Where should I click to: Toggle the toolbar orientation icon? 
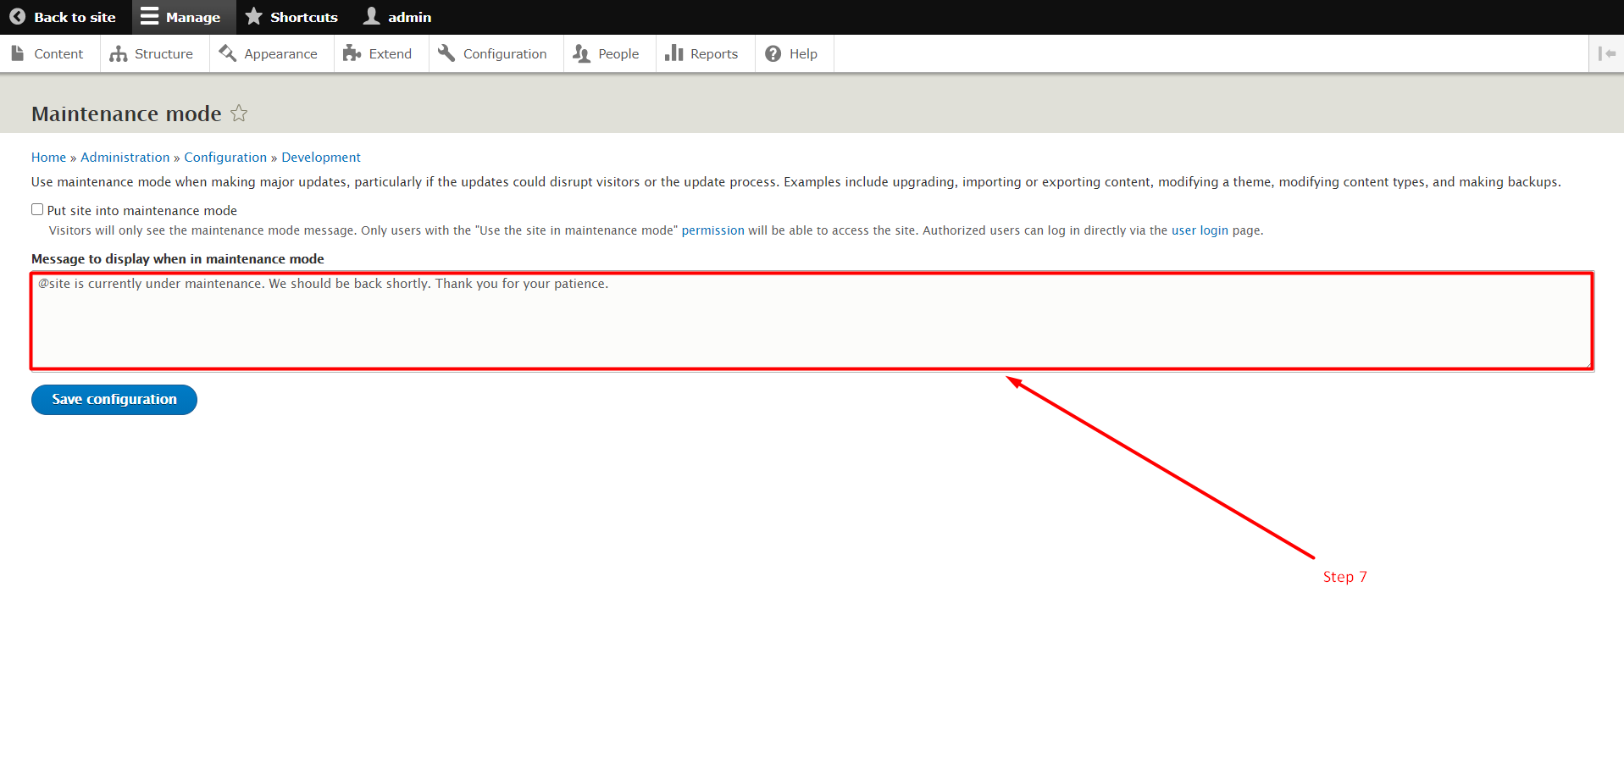click(x=1606, y=53)
